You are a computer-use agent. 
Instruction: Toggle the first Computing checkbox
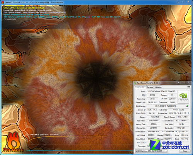click(x=148, y=146)
